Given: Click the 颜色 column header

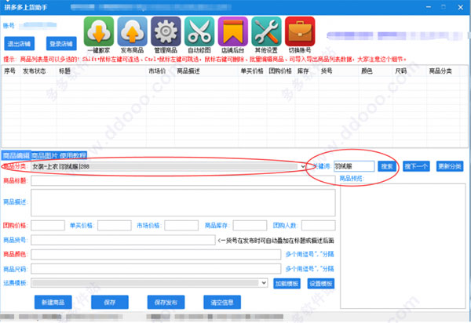Looking at the screenshot, I should 367,71.
